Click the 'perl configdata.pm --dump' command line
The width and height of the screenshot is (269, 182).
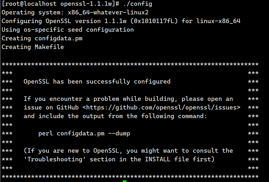click(84, 134)
